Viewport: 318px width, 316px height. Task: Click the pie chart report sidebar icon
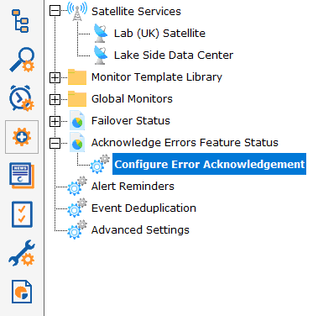coord(22,292)
